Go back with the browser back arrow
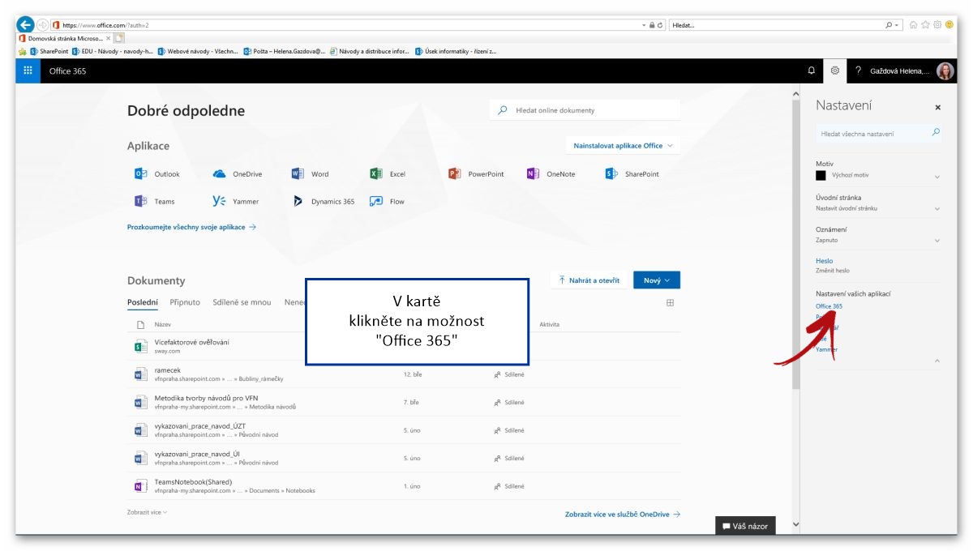 pyautogui.click(x=25, y=25)
